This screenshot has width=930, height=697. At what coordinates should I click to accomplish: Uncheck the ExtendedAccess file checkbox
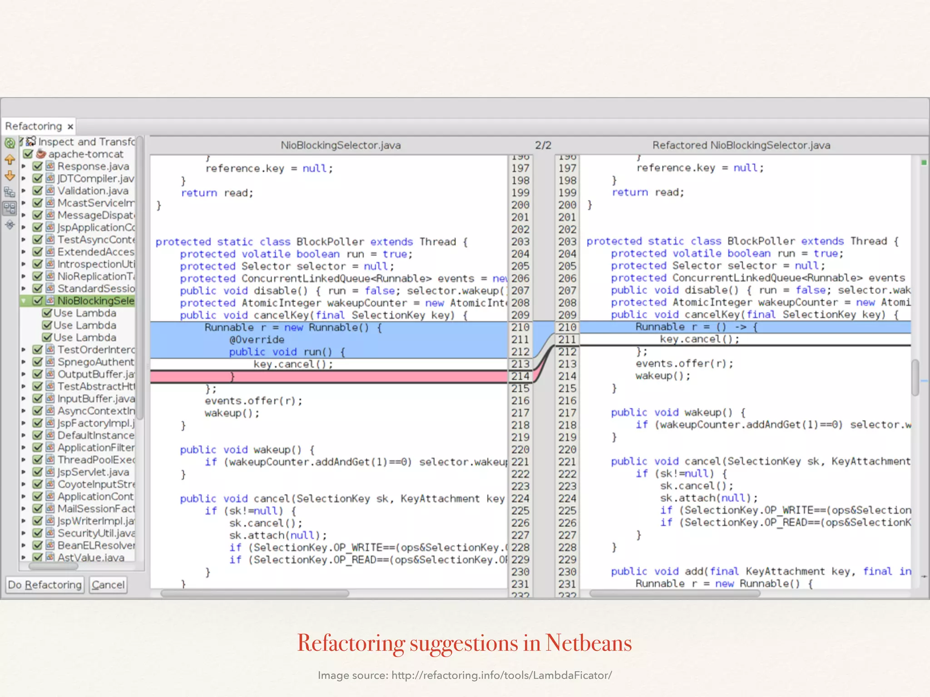point(38,252)
